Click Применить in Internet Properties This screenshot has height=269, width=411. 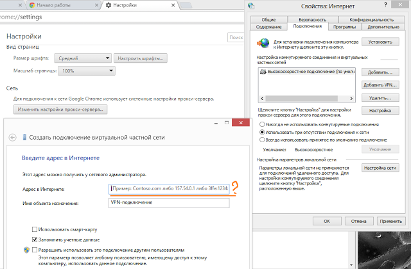pos(391,221)
